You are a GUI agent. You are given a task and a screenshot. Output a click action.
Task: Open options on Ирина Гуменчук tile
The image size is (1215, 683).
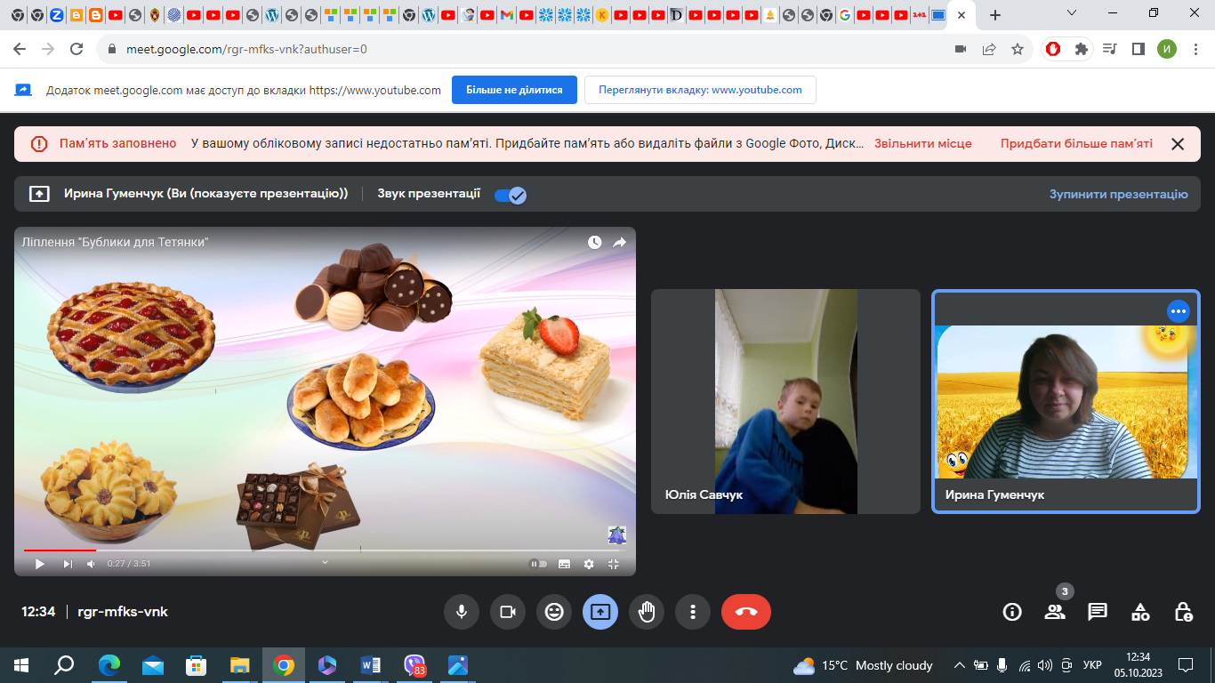[1179, 311]
